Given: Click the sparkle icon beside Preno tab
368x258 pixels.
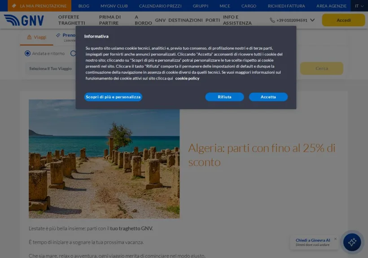Looking at the screenshot, I should 58,35.
